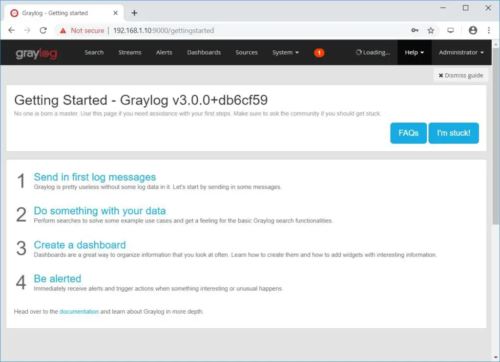The image size is (500, 362).
Task: Reload the current page
Action: [x=43, y=30]
